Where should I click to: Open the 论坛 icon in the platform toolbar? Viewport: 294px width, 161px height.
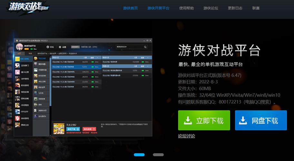click(48, 47)
